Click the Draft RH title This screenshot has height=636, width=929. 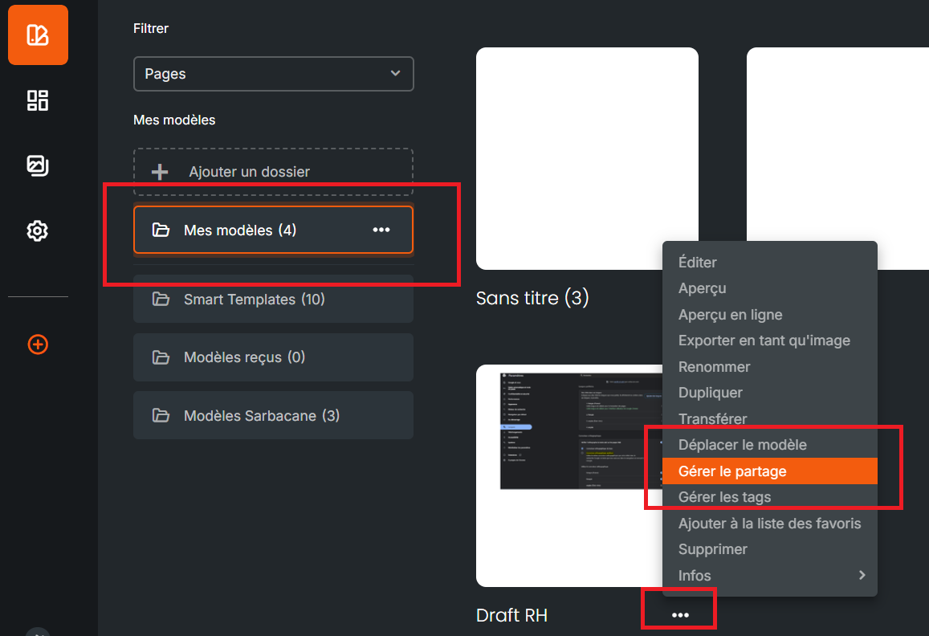point(511,615)
